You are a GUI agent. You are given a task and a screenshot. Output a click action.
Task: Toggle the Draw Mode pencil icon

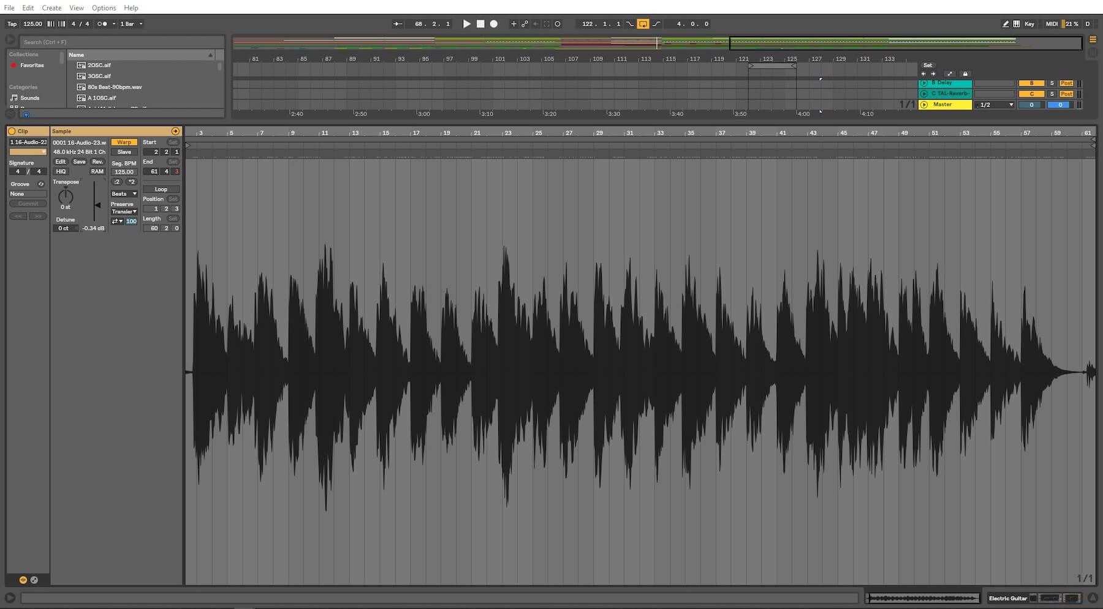pyautogui.click(x=1006, y=24)
